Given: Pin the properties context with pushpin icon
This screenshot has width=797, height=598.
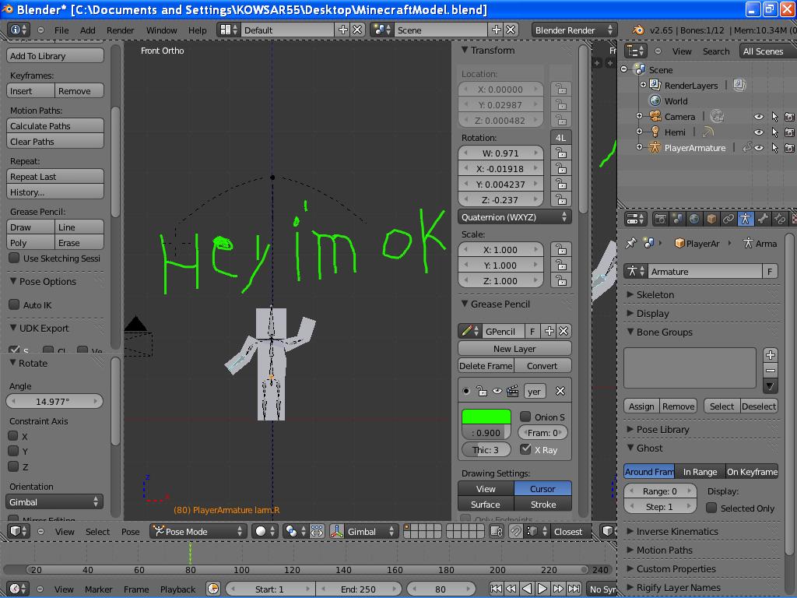Looking at the screenshot, I should pos(630,243).
